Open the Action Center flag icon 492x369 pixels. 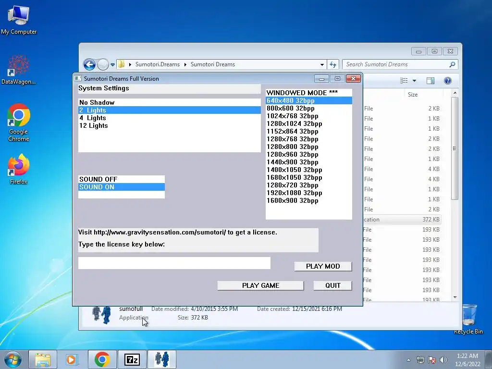432,360
